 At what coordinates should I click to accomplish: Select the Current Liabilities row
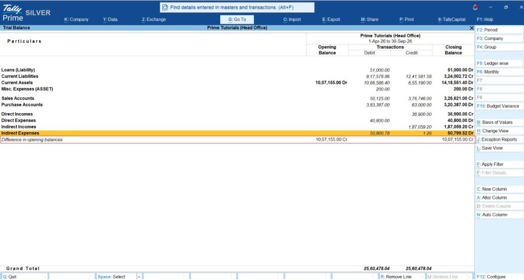click(237, 76)
